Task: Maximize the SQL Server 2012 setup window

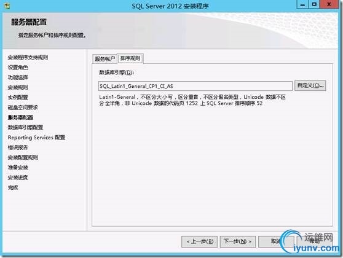Action: tap(314, 4)
